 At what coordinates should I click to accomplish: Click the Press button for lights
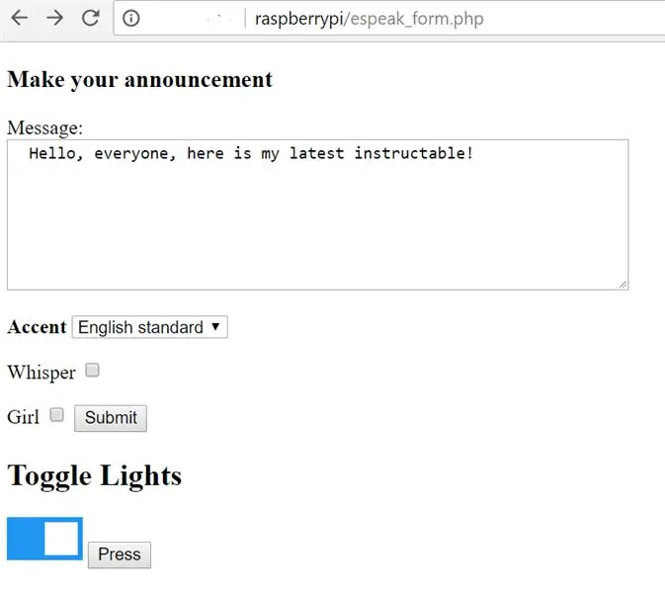coord(120,554)
